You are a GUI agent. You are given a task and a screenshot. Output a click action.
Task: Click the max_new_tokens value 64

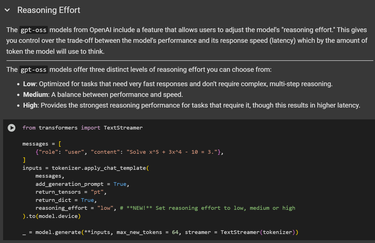[x=175, y=232]
